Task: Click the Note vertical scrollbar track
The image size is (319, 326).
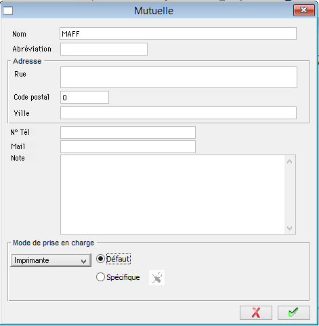Action: (x=290, y=195)
